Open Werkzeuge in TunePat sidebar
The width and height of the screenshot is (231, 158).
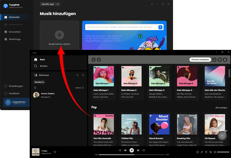[x=15, y=39]
